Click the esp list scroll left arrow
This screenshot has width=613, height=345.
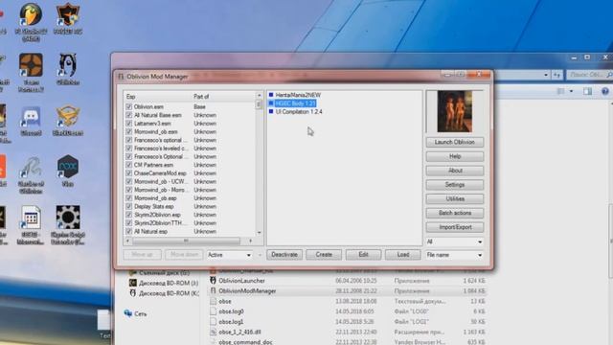pyautogui.click(x=127, y=241)
